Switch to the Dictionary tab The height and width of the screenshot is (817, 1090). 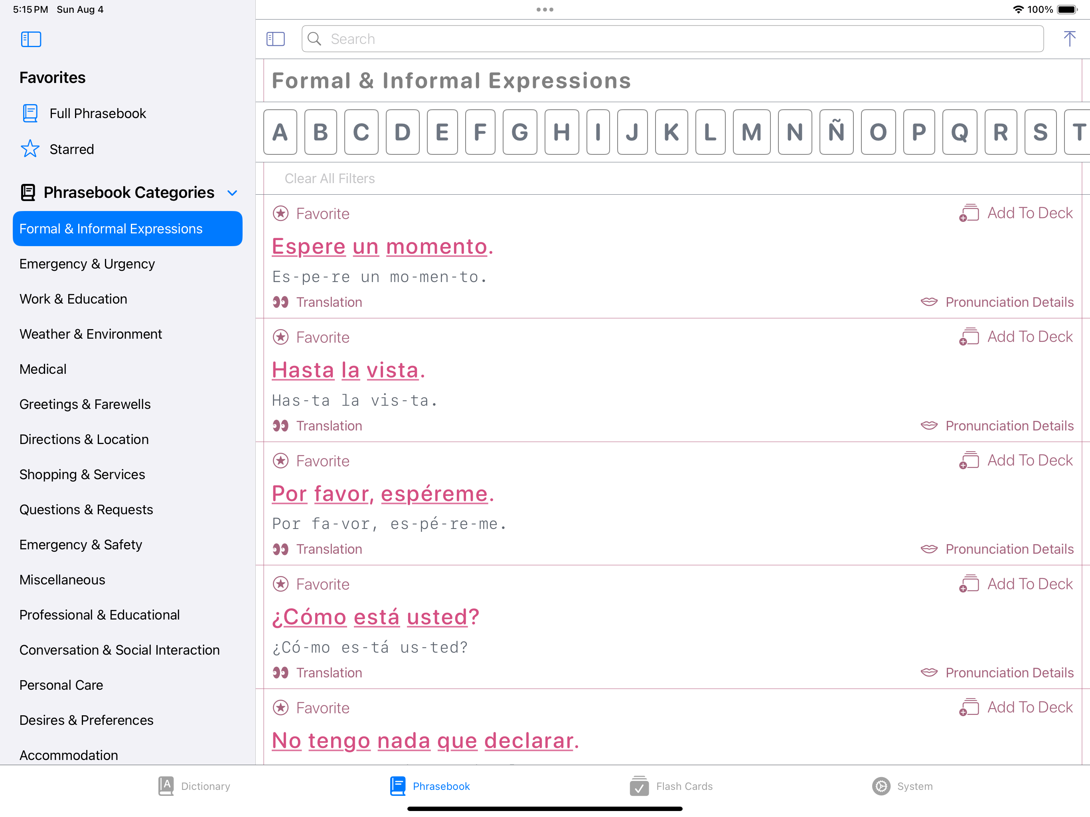pos(194,786)
